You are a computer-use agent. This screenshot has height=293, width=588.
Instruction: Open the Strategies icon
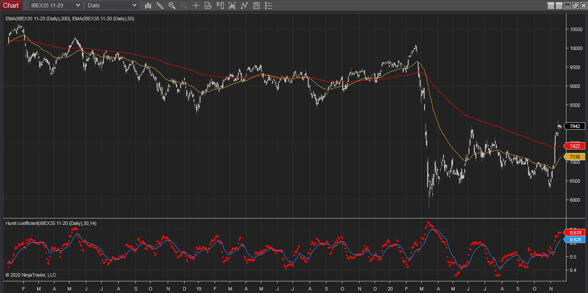pyautogui.click(x=256, y=6)
